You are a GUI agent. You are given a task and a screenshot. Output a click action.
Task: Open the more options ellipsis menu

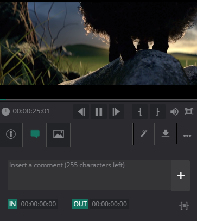187,135
